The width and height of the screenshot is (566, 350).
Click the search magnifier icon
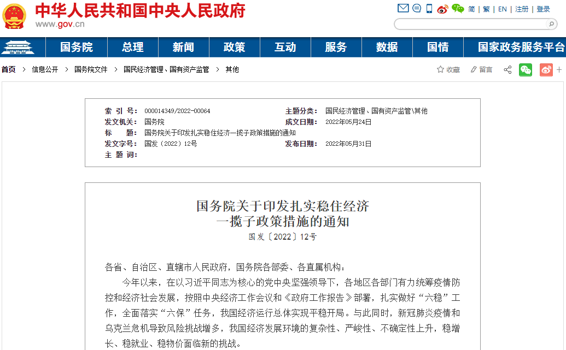click(551, 24)
